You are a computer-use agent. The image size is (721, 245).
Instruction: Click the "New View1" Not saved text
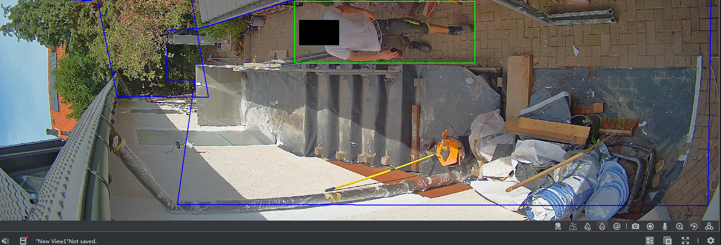click(x=66, y=241)
